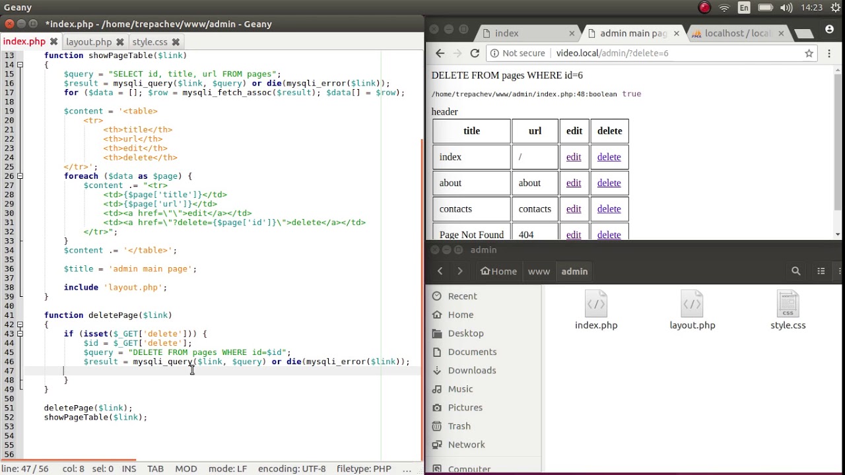Image resolution: width=845 pixels, height=475 pixels.
Task: Click the browser address bar URL
Action: [x=612, y=53]
